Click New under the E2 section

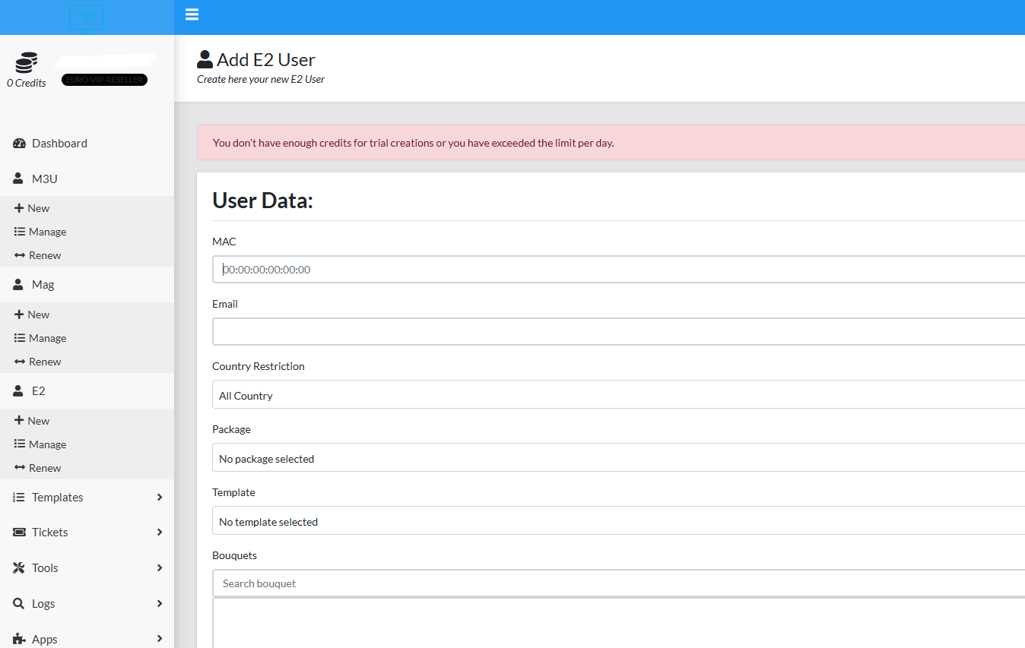click(38, 421)
